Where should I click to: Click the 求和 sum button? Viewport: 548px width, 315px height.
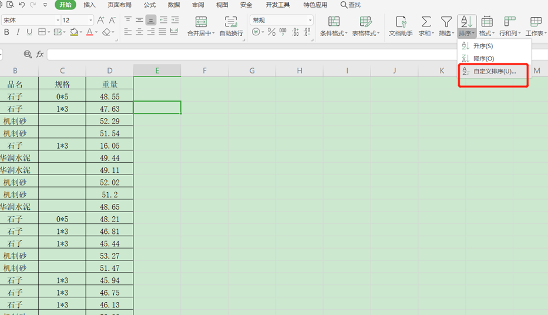[x=426, y=26]
